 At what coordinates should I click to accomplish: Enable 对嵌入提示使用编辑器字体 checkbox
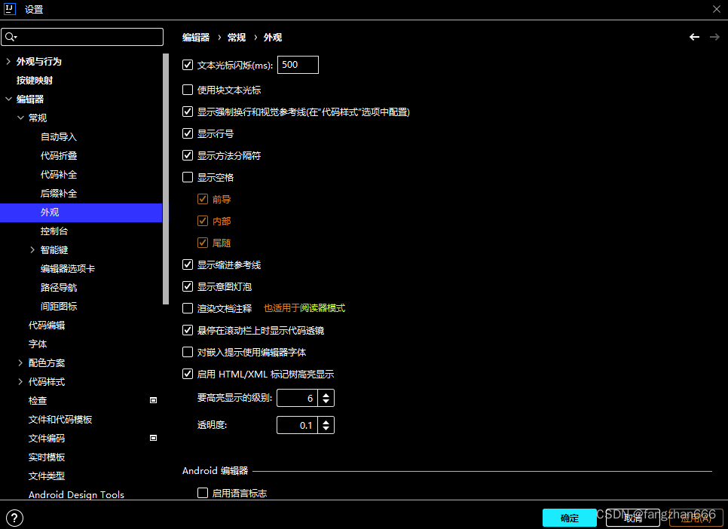click(x=188, y=352)
